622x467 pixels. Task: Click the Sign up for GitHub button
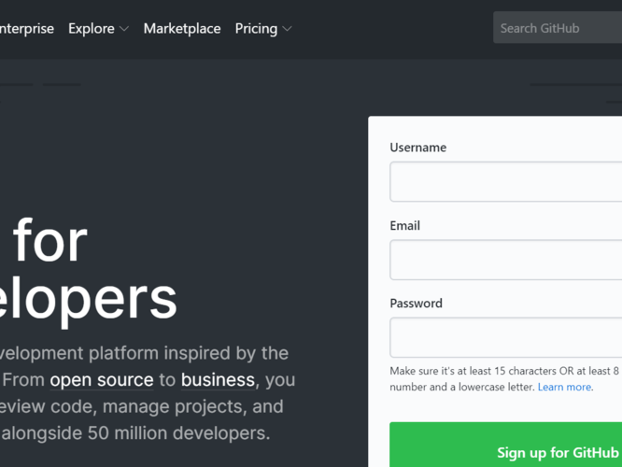[x=506, y=445]
